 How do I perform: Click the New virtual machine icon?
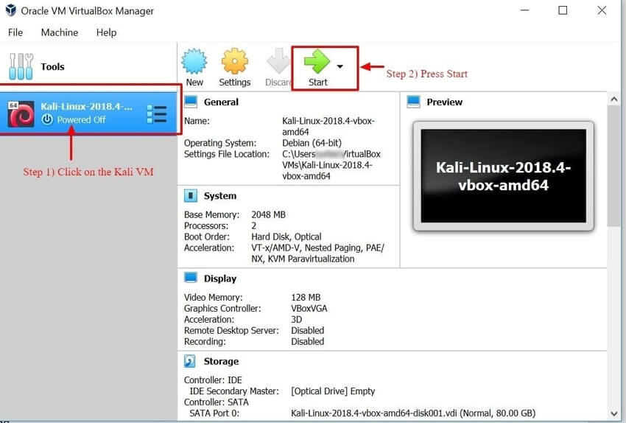pyautogui.click(x=194, y=62)
